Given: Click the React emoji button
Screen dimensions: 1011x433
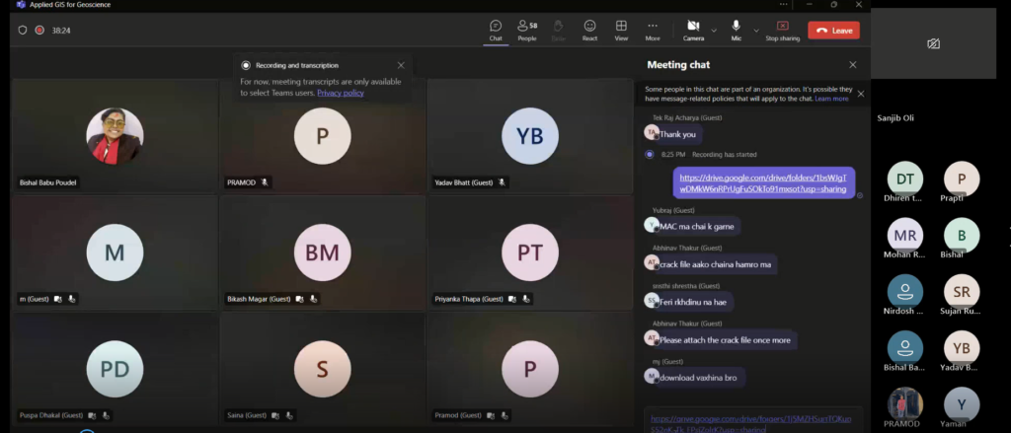Looking at the screenshot, I should (589, 30).
